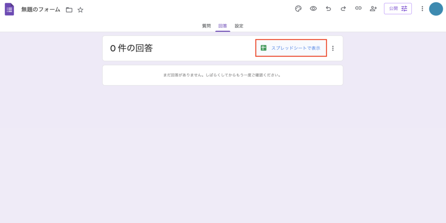Redo the last action

click(x=343, y=8)
